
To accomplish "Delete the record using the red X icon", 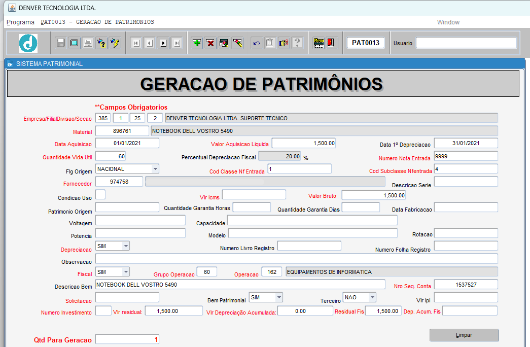I will pos(210,43).
